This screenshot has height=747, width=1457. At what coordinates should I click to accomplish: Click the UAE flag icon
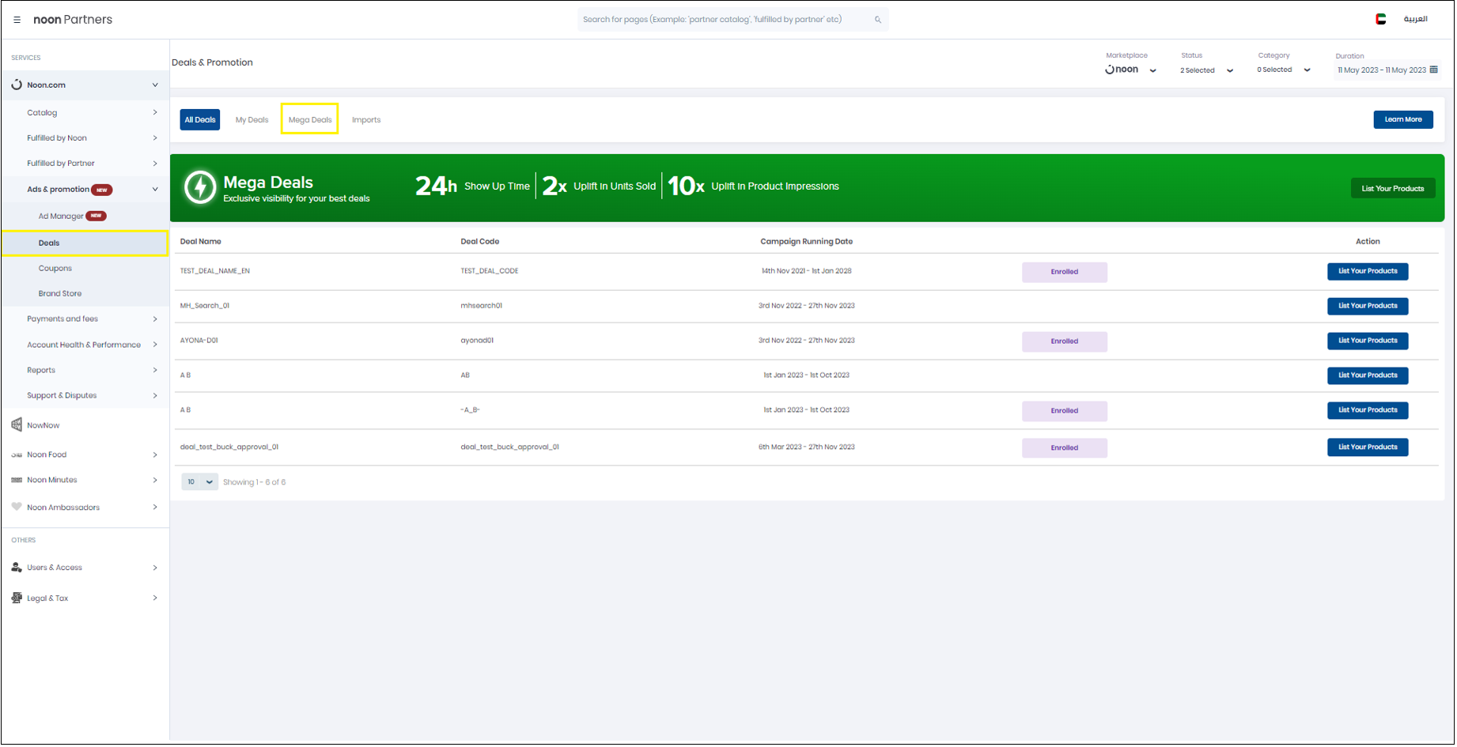(x=1380, y=20)
